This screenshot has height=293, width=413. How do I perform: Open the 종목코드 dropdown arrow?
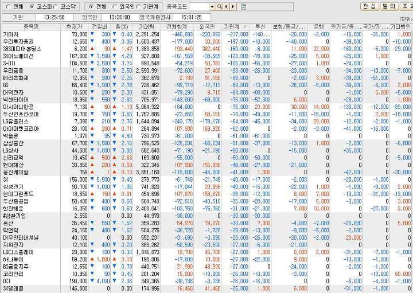[212, 6]
